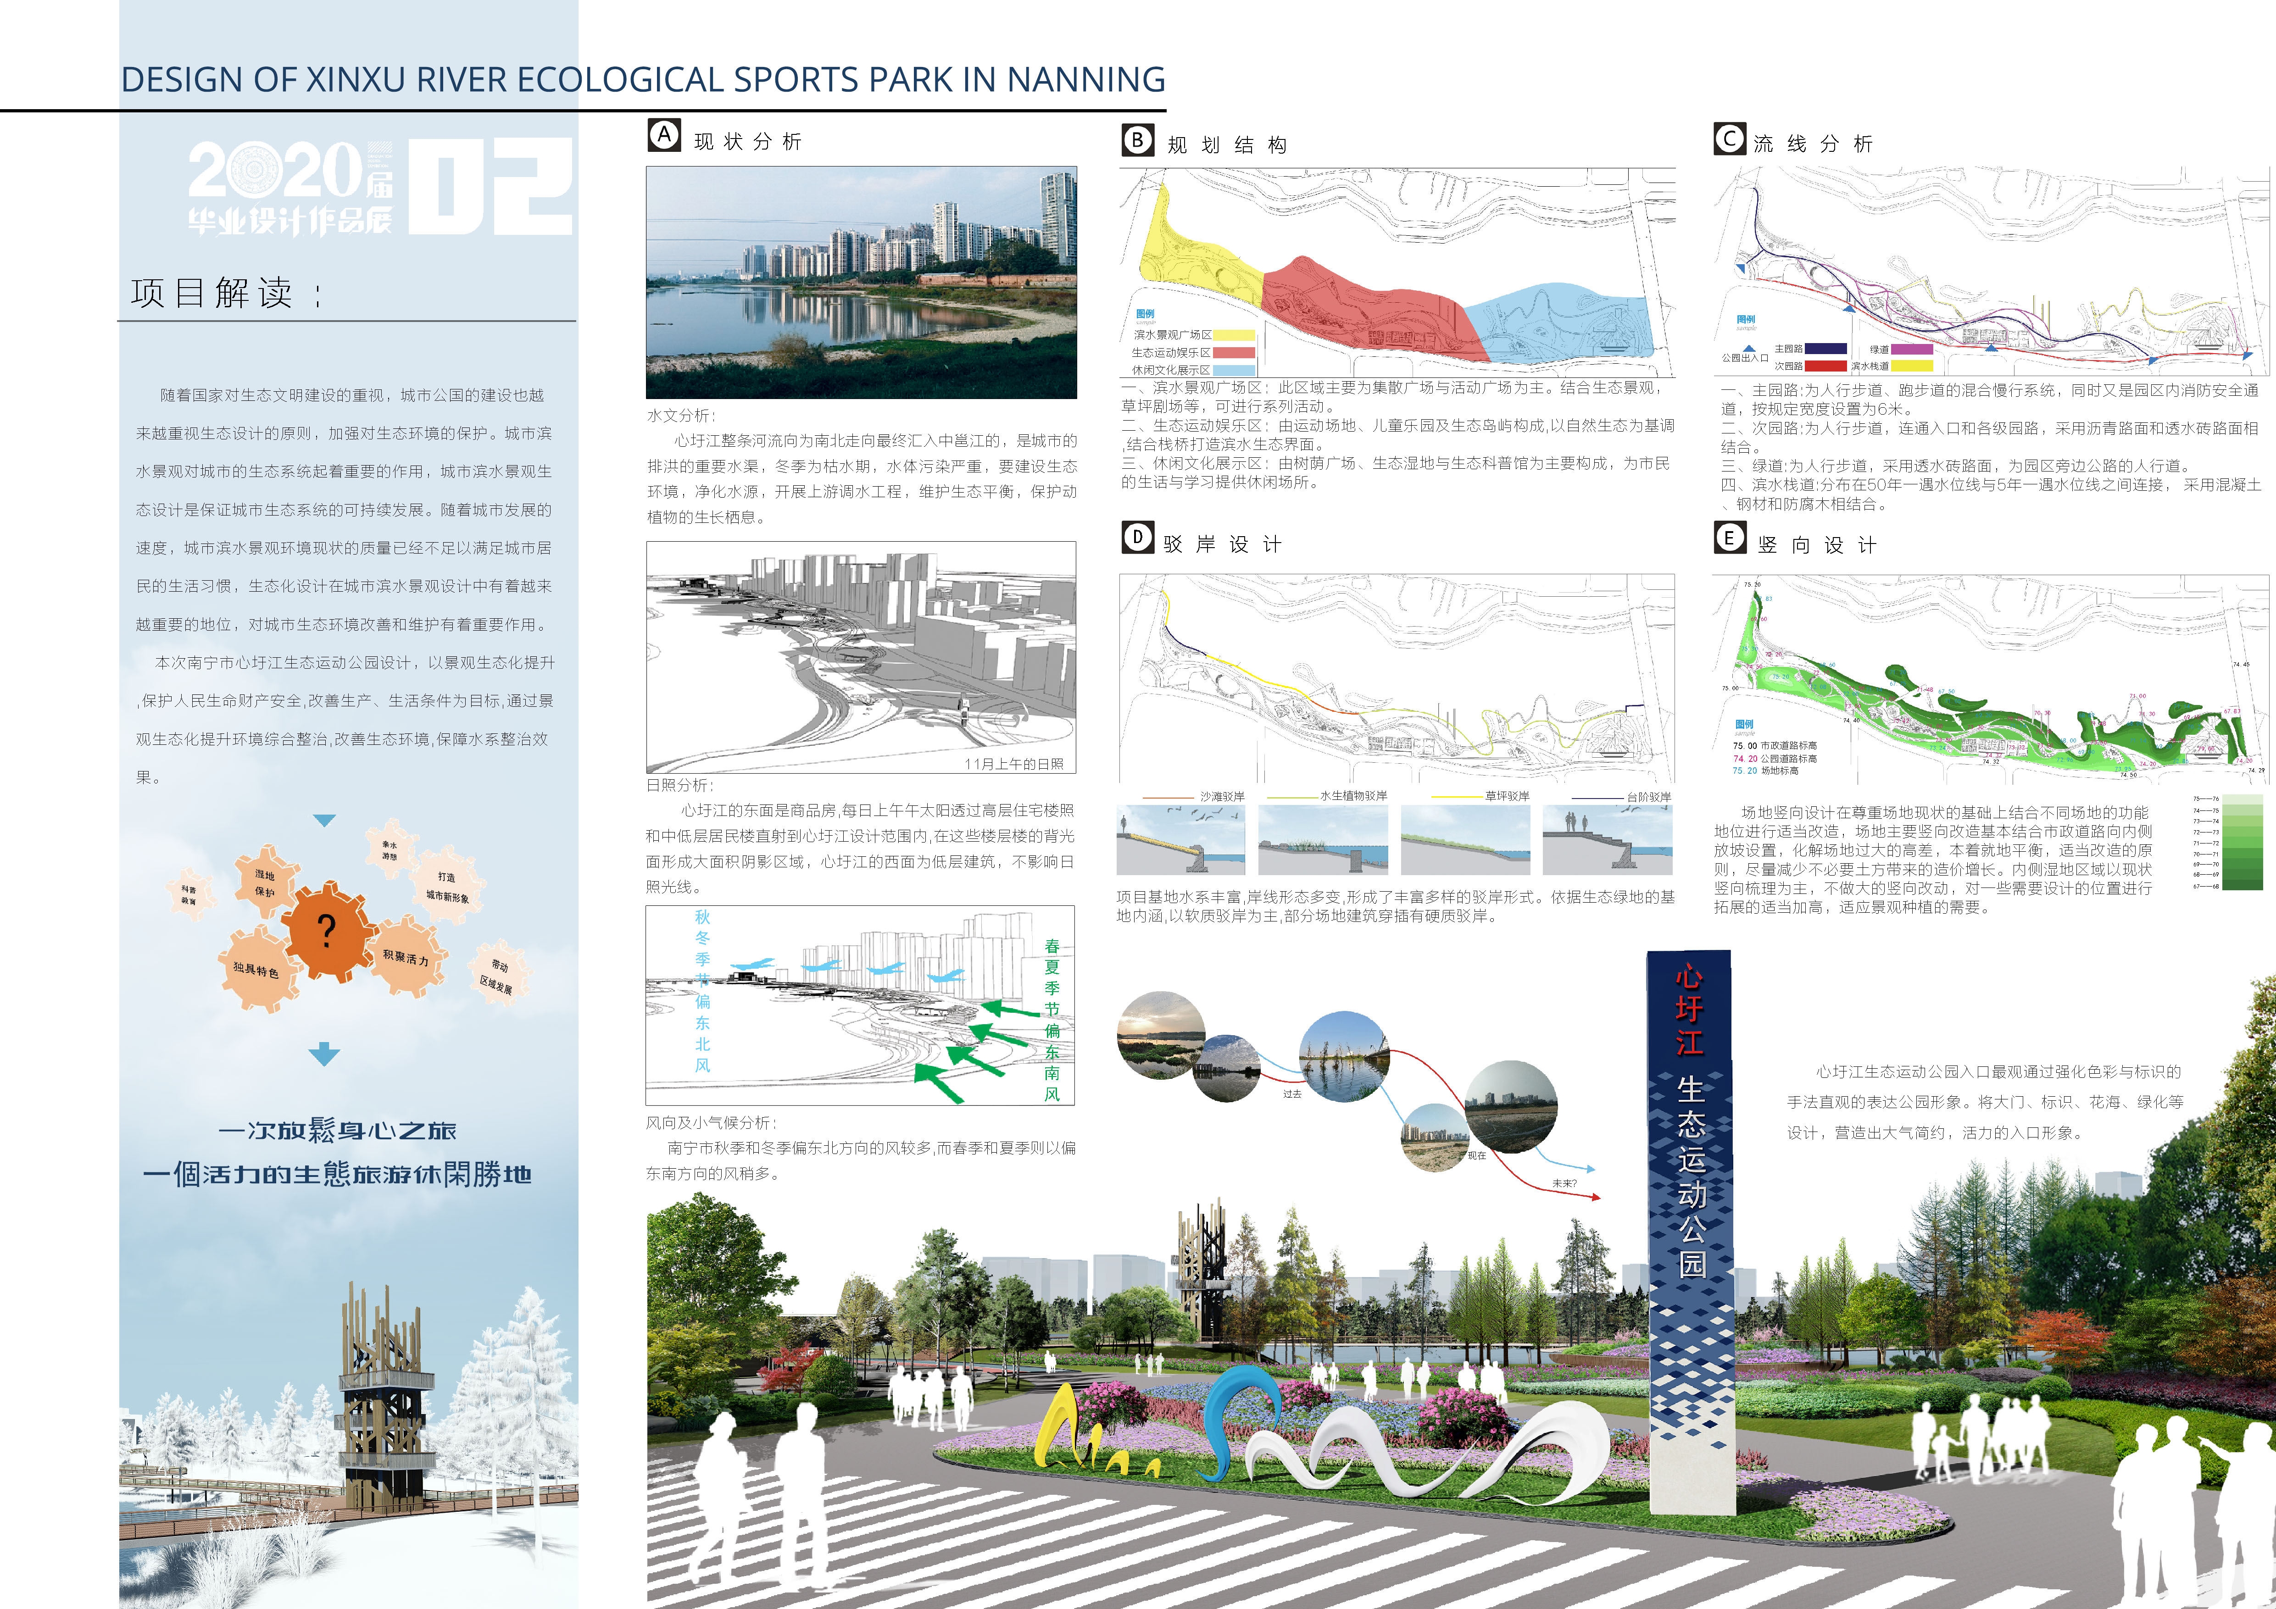Click the 项目解读 heading
2276x1609 pixels.
point(226,293)
